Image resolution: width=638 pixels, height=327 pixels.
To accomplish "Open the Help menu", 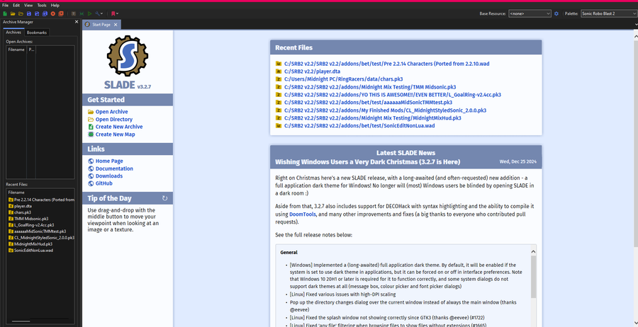I will 55,5.
